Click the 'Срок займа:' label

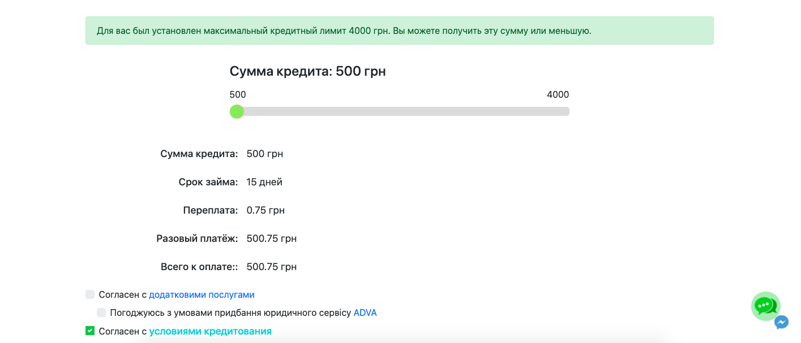coord(208,182)
